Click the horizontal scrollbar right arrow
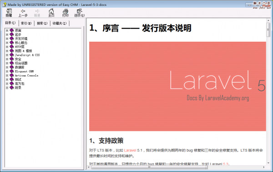273x172 pixels. [264, 167]
